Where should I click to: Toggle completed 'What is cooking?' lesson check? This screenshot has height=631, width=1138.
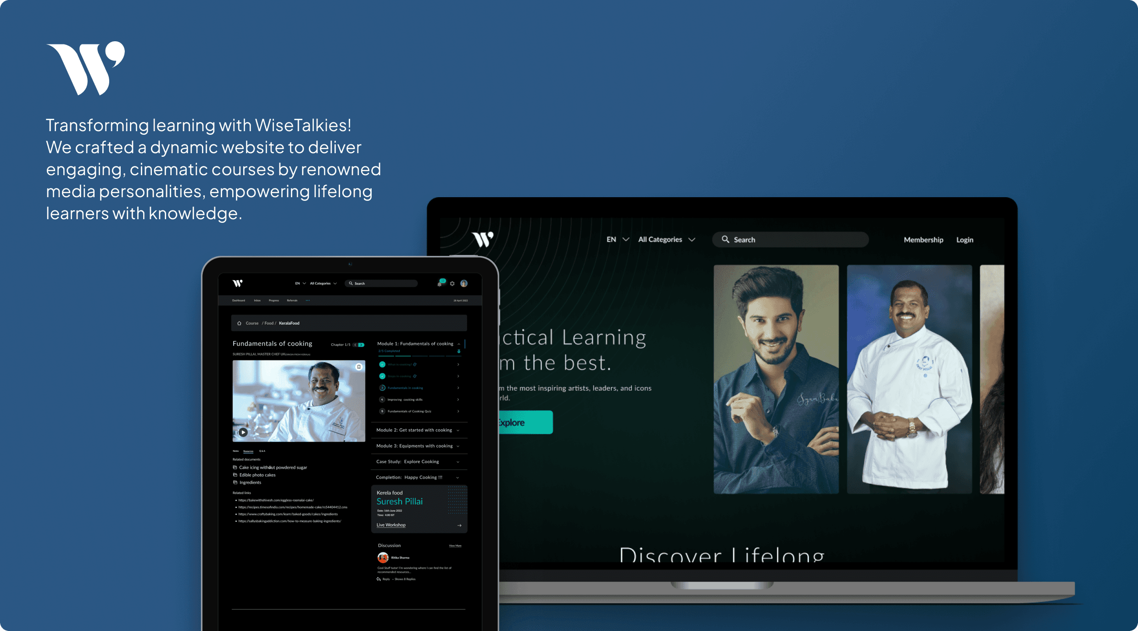[x=382, y=365]
